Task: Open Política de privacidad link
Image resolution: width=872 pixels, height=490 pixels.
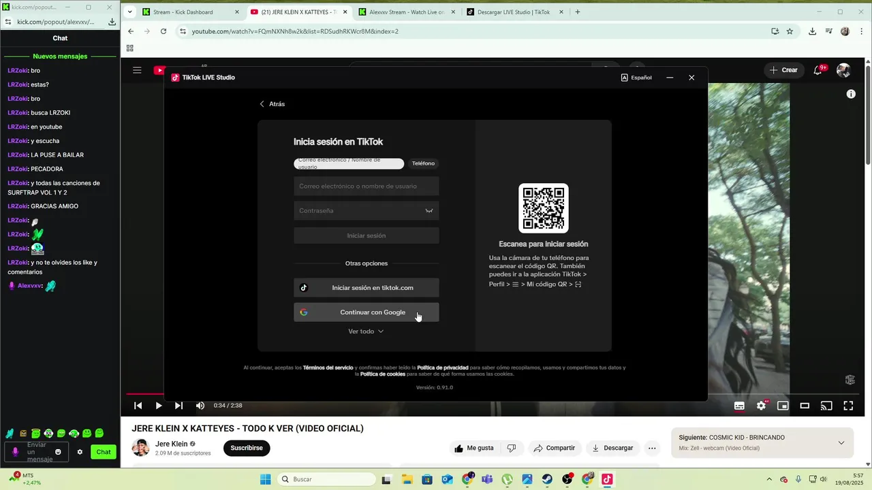Action: point(443,367)
